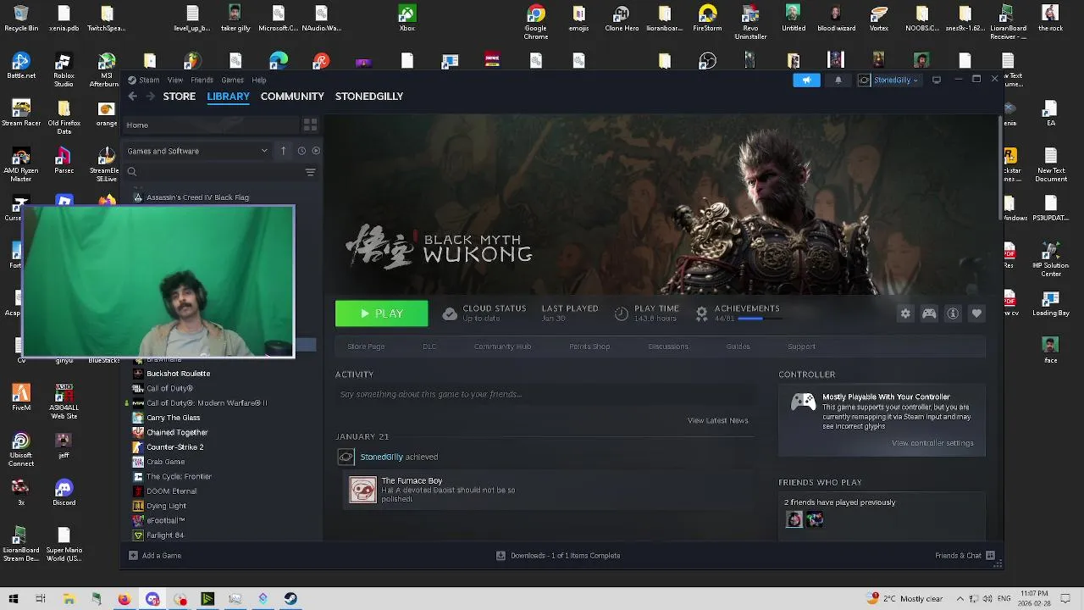Viewport: 1084px width, 610px height.
Task: Open the STONEDGILLY profile tab
Action: click(x=369, y=97)
